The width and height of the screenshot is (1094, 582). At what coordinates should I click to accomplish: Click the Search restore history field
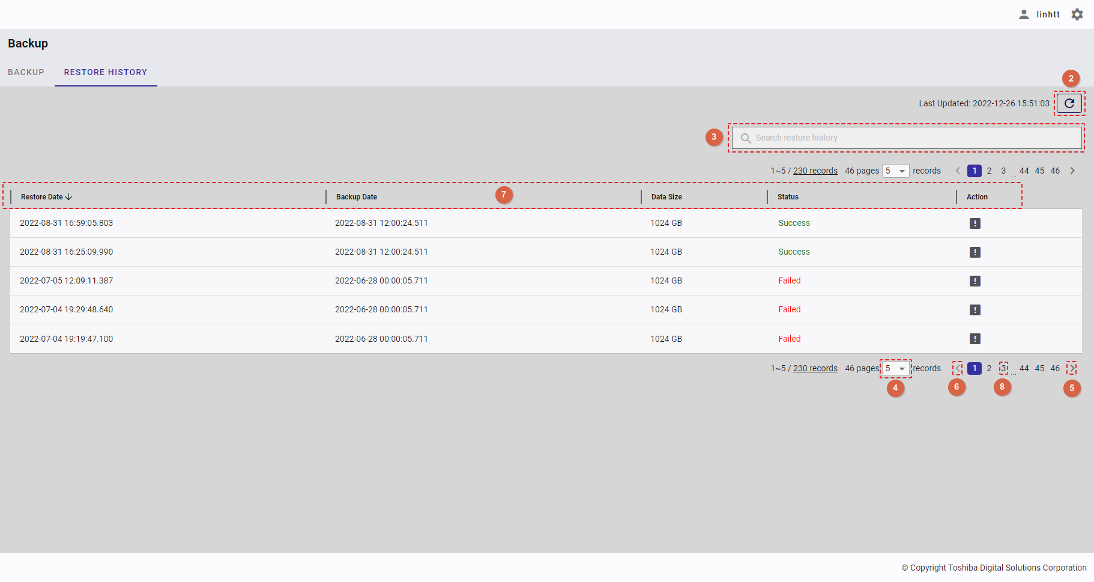[907, 138]
